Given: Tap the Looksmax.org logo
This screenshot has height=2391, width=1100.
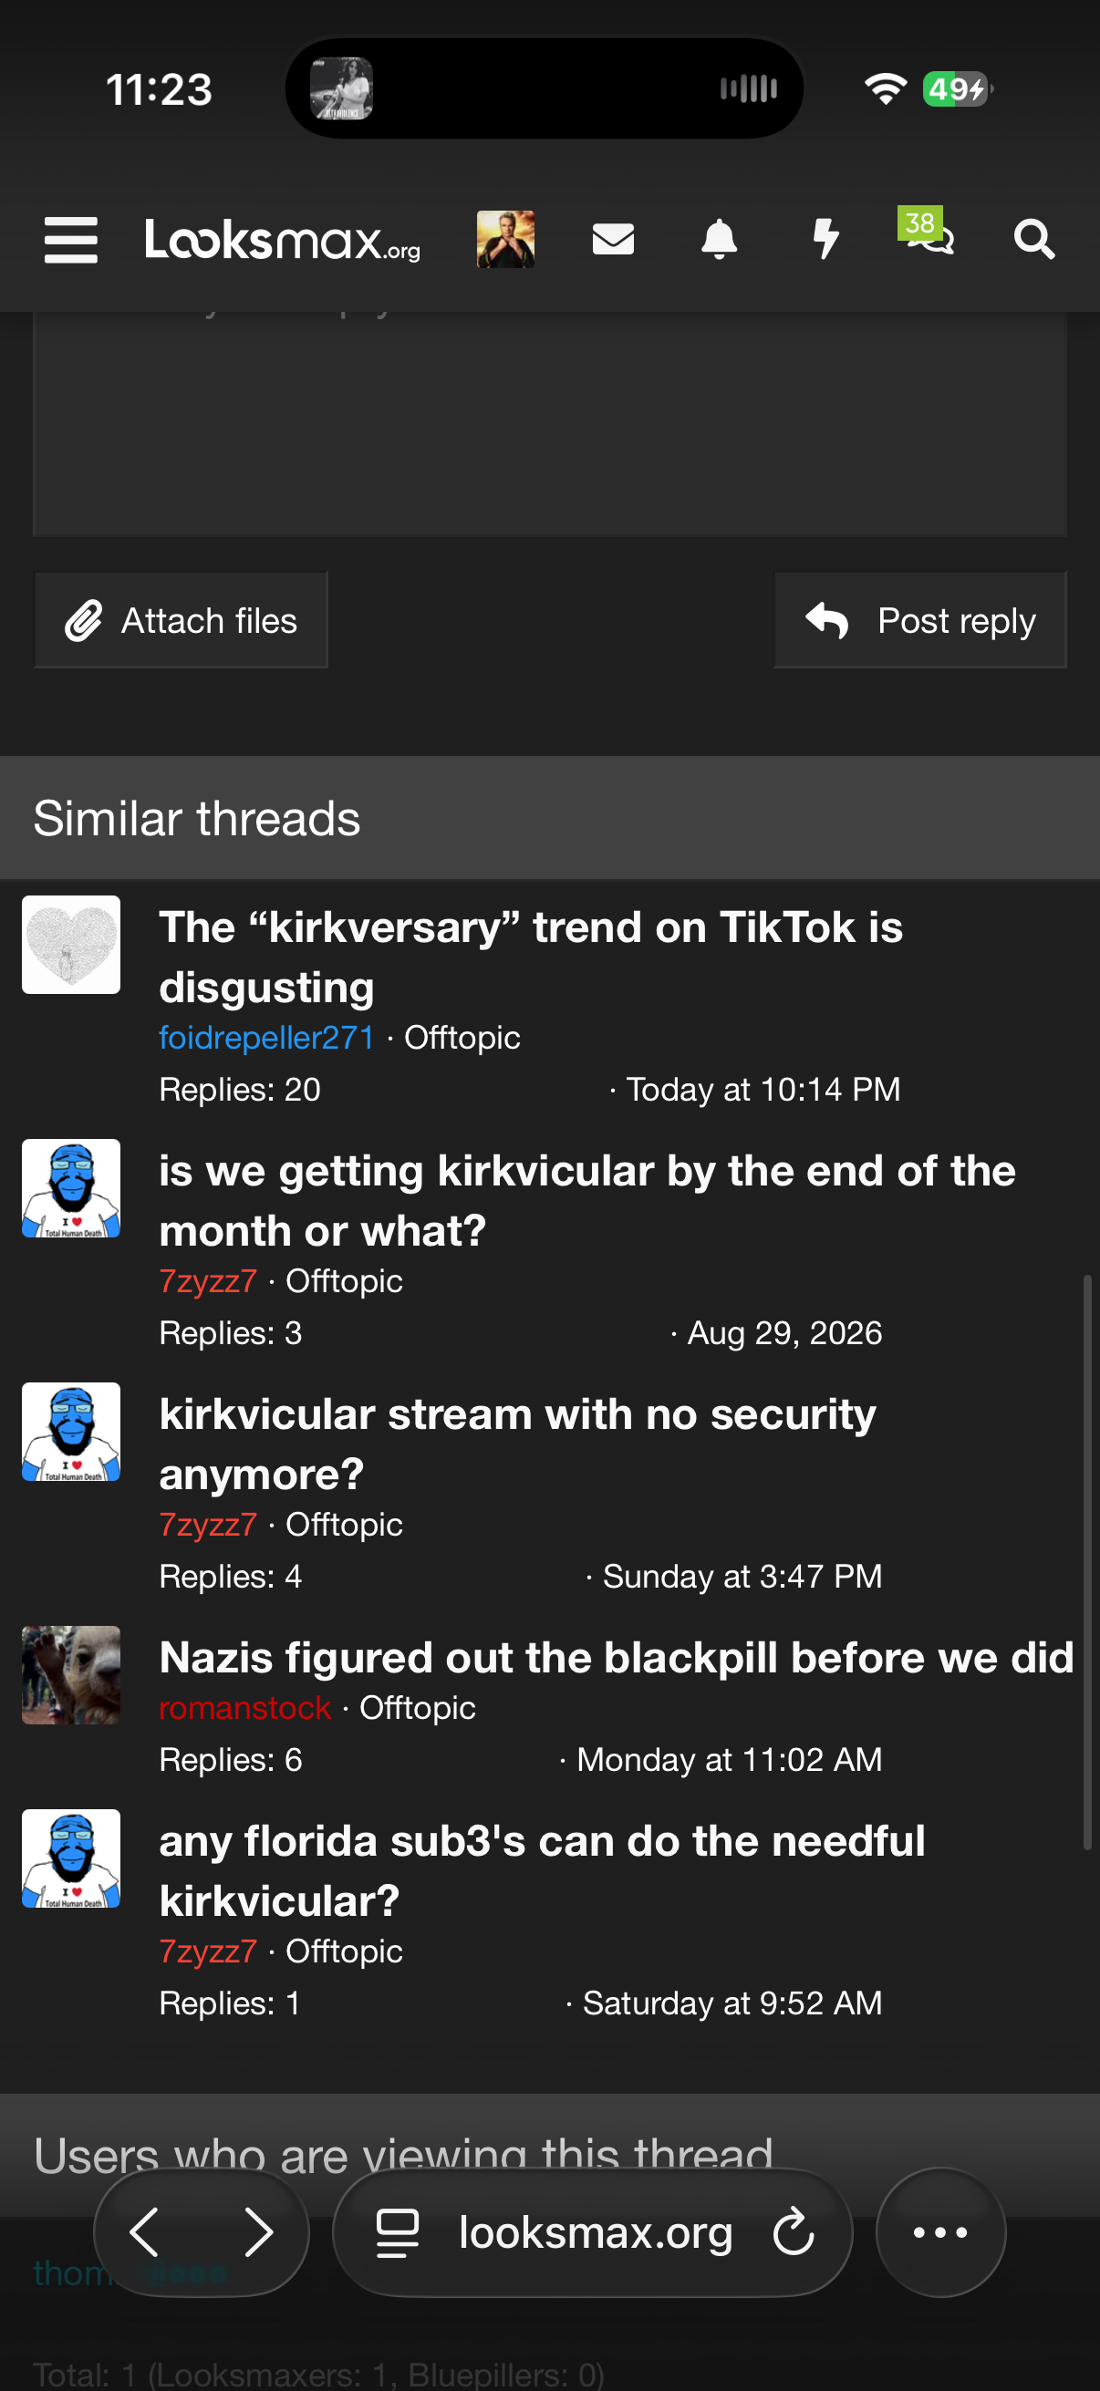Looking at the screenshot, I should pyautogui.click(x=282, y=240).
